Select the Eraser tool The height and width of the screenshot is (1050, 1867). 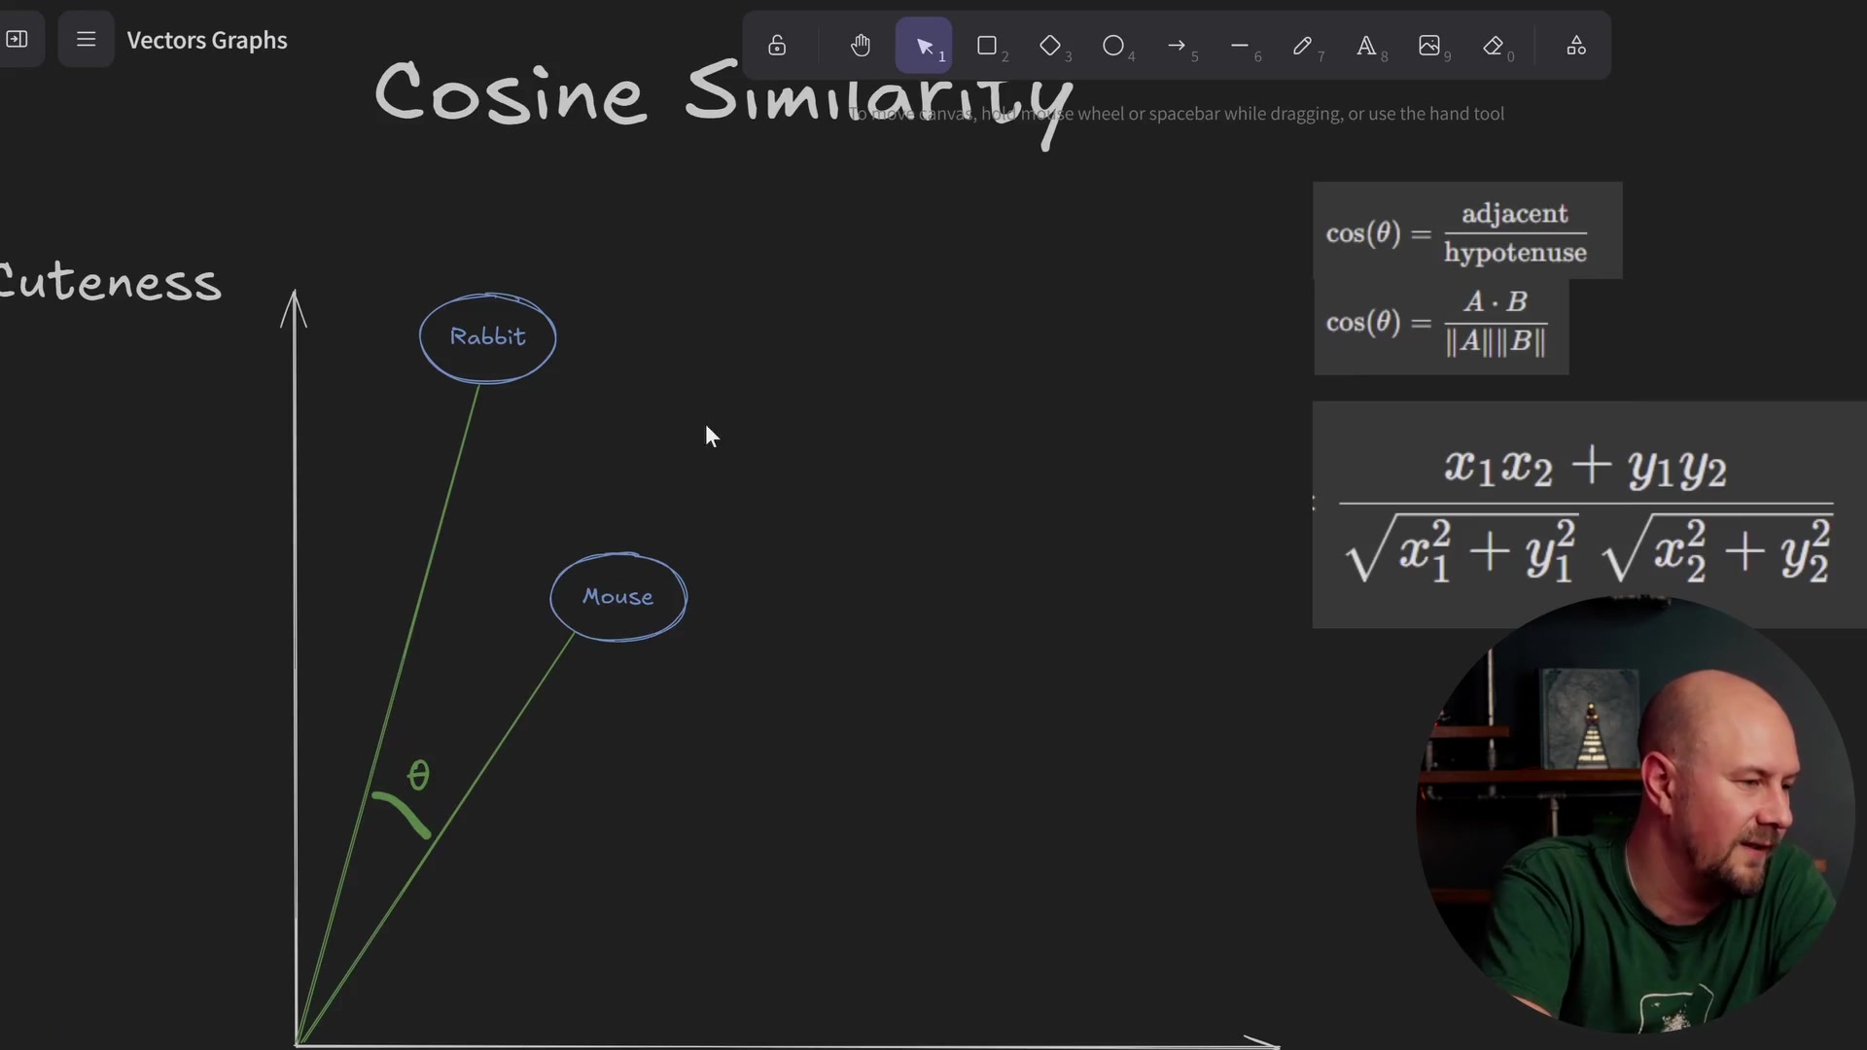tap(1495, 46)
